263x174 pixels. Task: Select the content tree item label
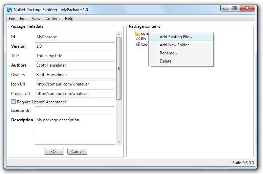pyautogui.click(x=145, y=33)
